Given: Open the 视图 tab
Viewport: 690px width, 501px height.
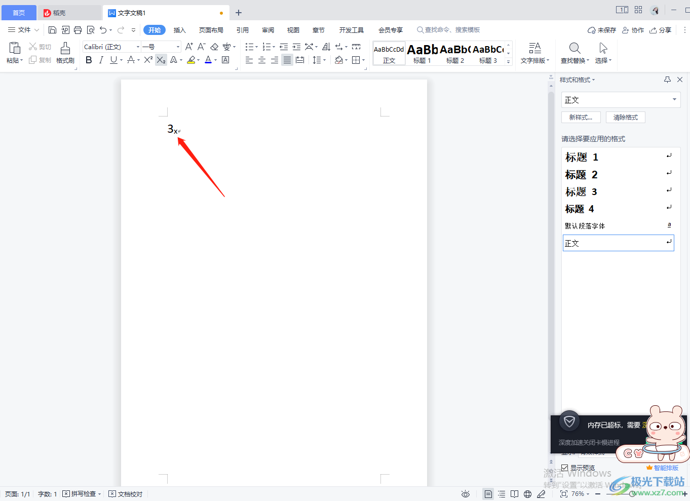Looking at the screenshot, I should click(x=293, y=30).
